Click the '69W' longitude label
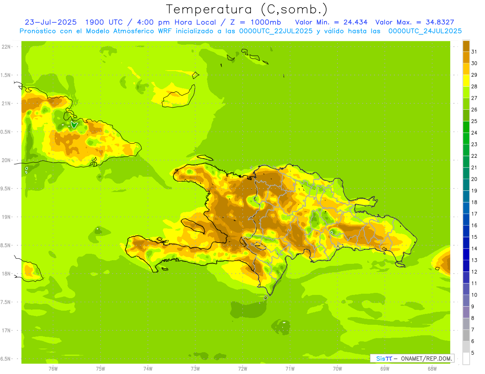 [x=385, y=369]
